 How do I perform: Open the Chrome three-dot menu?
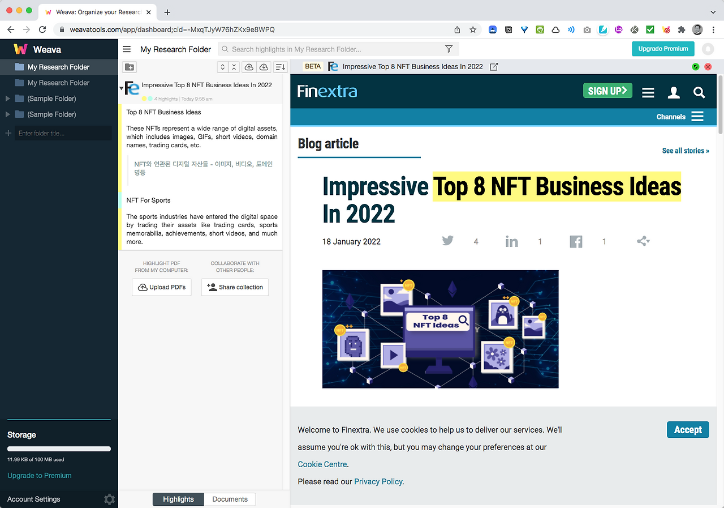point(713,29)
